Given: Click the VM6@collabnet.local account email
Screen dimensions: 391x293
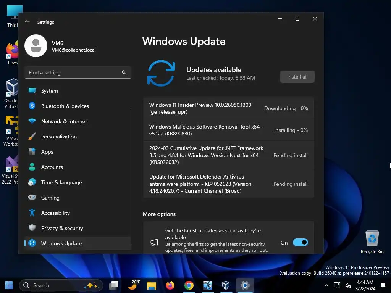Looking at the screenshot, I should 74,50.
